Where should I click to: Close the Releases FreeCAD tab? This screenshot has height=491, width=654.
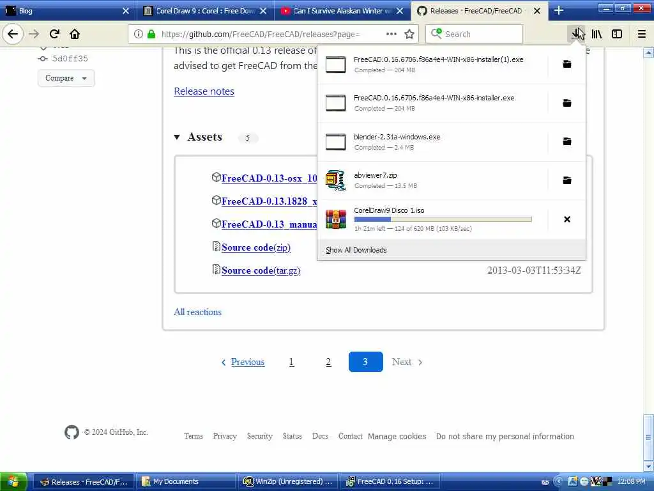(537, 11)
